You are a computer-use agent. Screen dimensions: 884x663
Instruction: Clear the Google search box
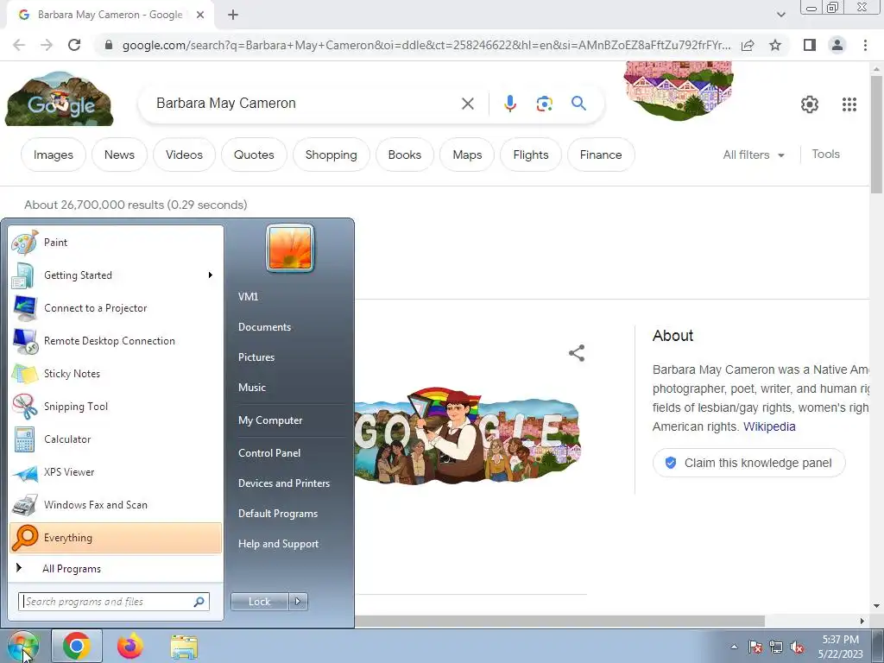(x=467, y=104)
